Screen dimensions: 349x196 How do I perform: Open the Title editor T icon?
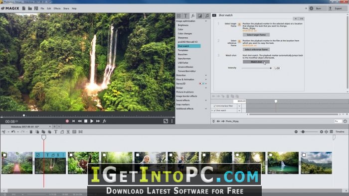click(185, 16)
